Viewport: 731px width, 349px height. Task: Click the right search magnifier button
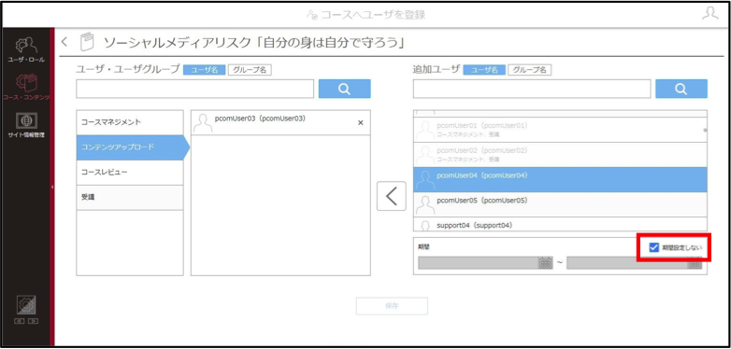[681, 89]
